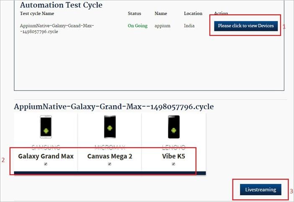Click the 'appium' name cell
The height and width of the screenshot is (202, 294).
162,26
